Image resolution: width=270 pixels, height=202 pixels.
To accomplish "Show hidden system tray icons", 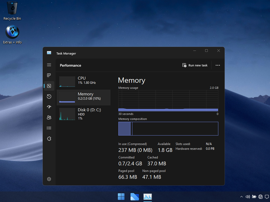I will [241, 197].
